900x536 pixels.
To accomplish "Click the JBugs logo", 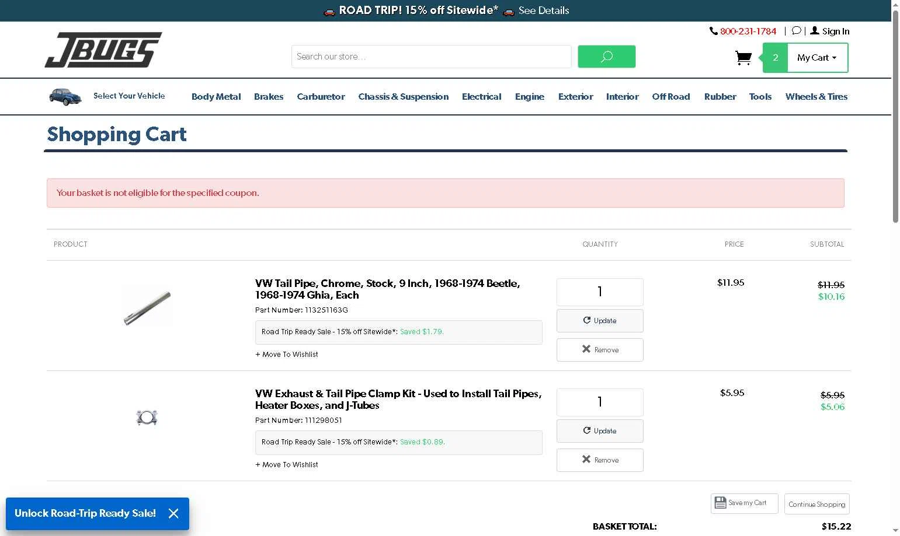I will click(x=103, y=50).
